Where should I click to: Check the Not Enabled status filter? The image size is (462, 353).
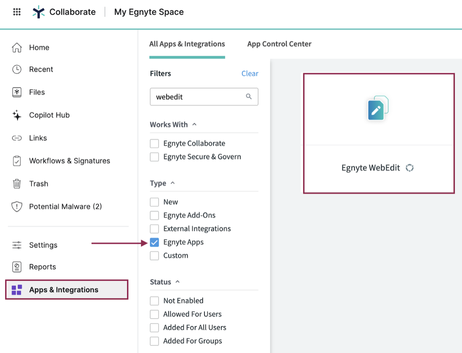pyautogui.click(x=154, y=301)
